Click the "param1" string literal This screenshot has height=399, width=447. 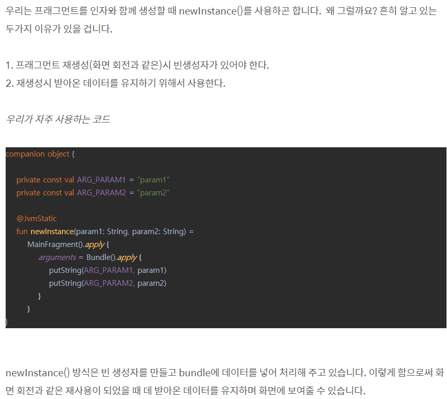click(153, 180)
